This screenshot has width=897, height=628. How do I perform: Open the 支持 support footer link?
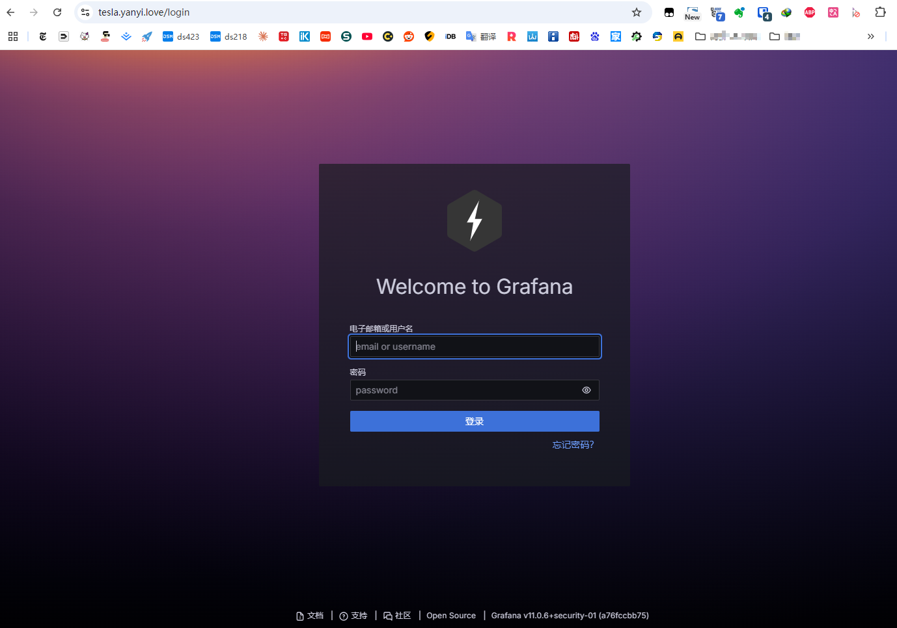point(353,616)
